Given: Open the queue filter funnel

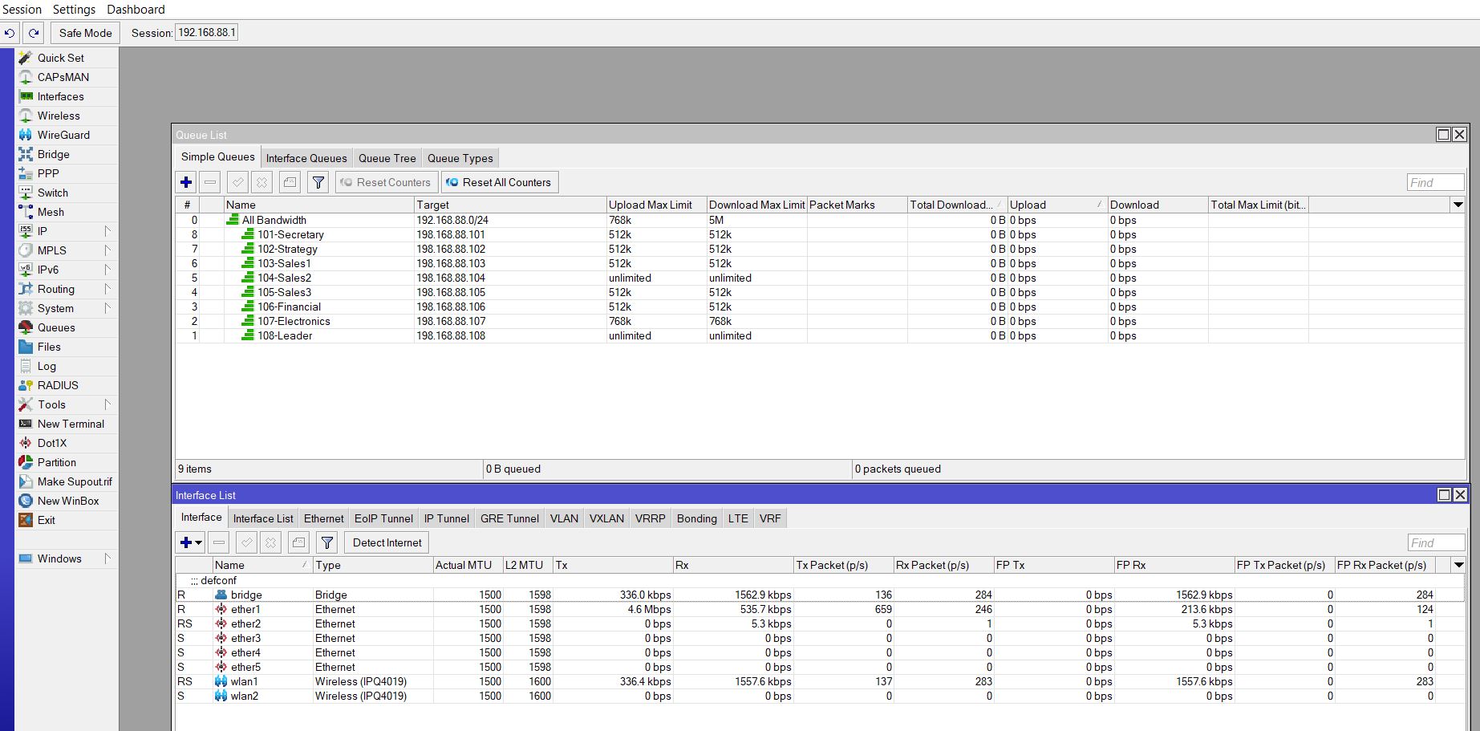Looking at the screenshot, I should pos(318,182).
